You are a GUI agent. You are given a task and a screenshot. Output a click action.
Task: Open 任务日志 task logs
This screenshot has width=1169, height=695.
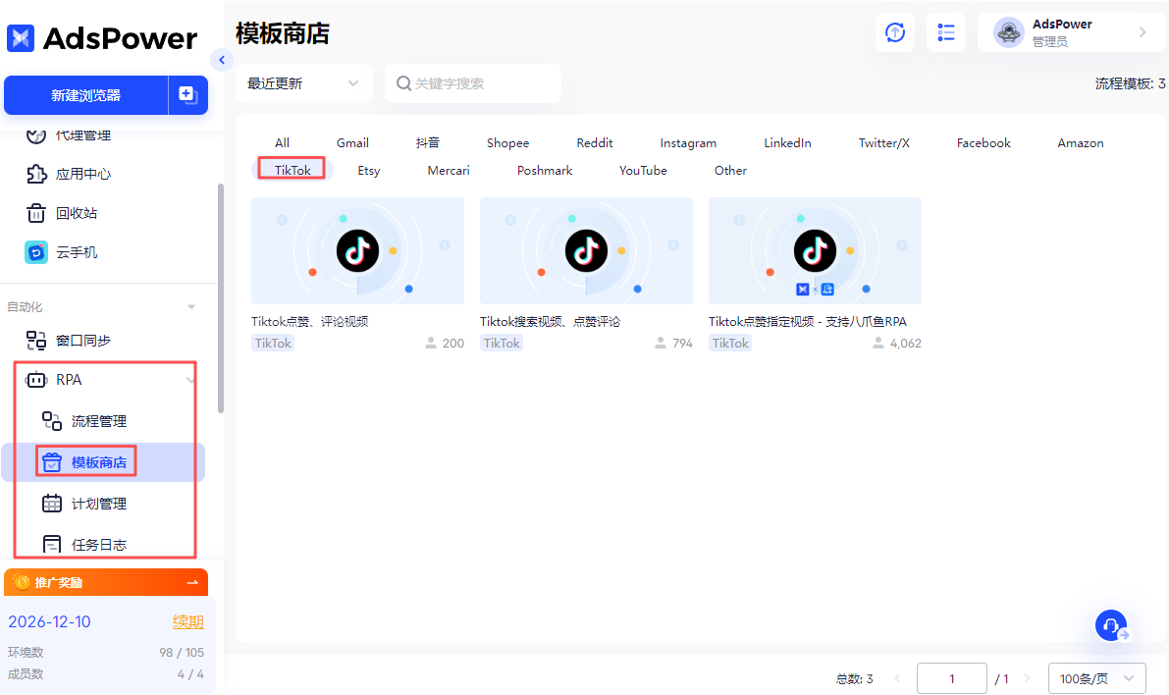(x=98, y=543)
